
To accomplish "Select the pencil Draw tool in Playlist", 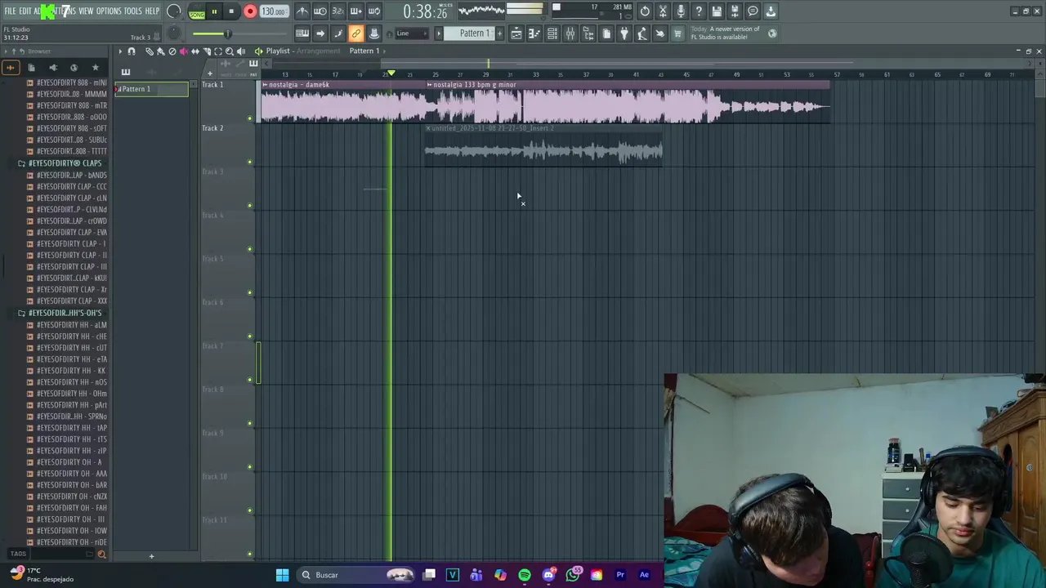I will click(x=149, y=51).
